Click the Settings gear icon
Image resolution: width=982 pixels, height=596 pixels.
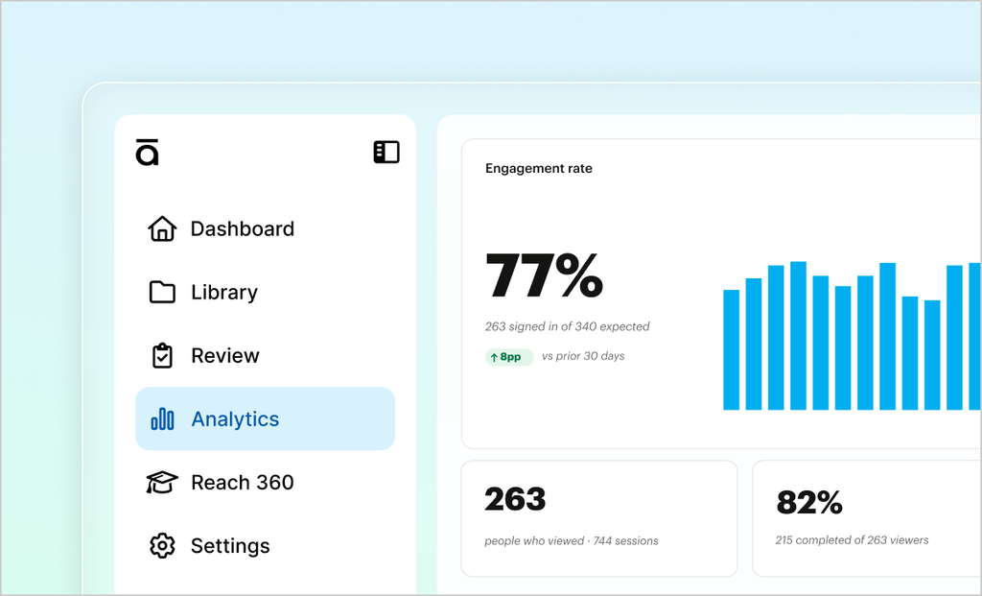pyautogui.click(x=162, y=545)
